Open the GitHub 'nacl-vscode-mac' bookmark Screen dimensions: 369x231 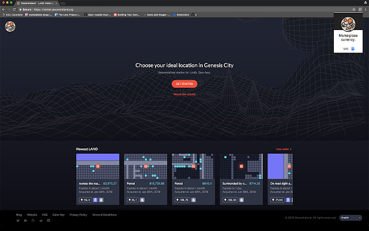click(x=97, y=14)
